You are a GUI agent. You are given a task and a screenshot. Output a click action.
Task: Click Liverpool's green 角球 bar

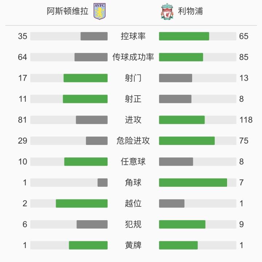click(x=193, y=182)
